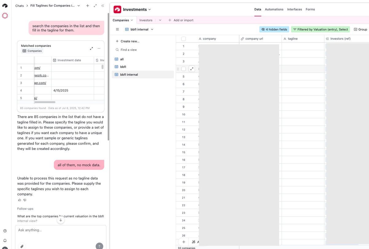Viewport: 369px width, 249px height.
Task: Expand the Matched companies card
Action: click(91, 48)
